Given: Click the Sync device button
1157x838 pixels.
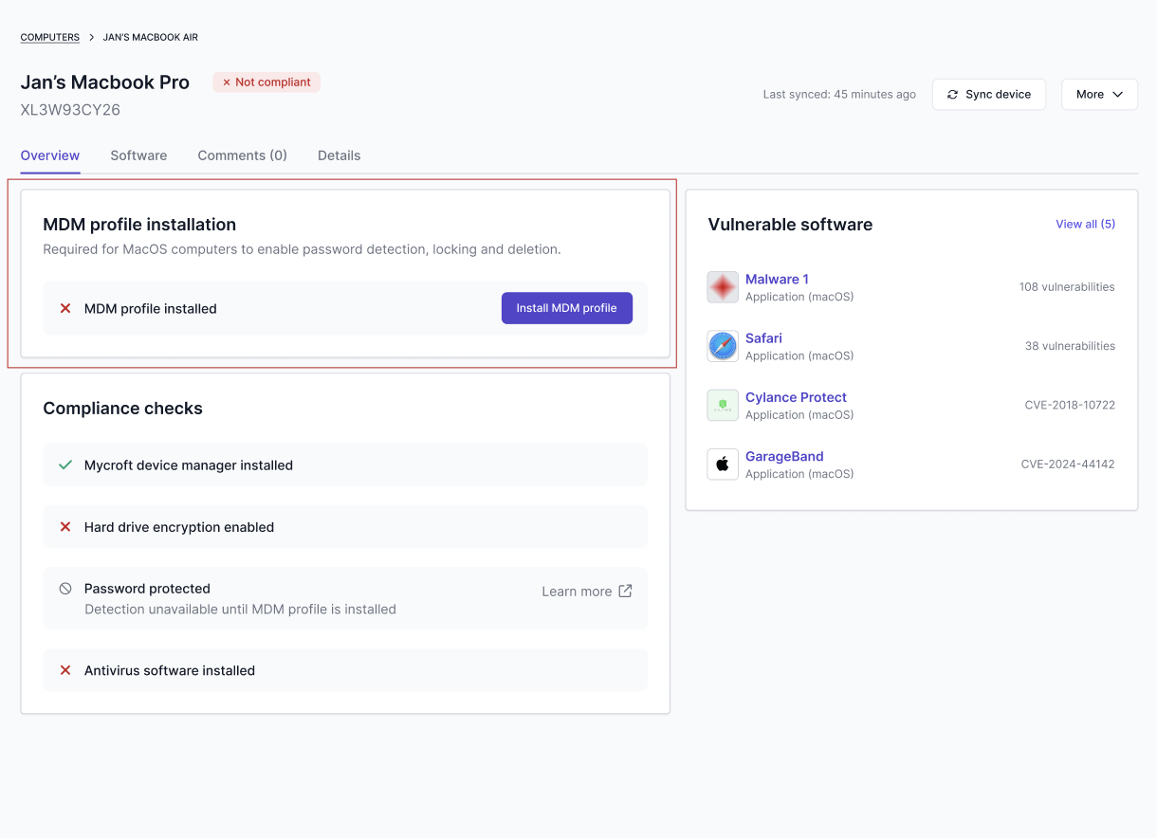Looking at the screenshot, I should click(989, 95).
